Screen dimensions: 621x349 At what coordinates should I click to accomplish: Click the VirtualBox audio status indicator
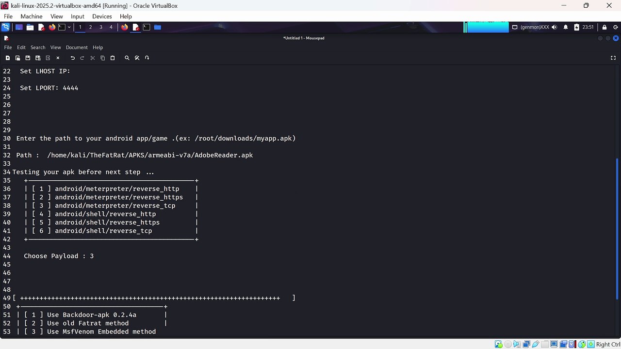(x=517, y=344)
